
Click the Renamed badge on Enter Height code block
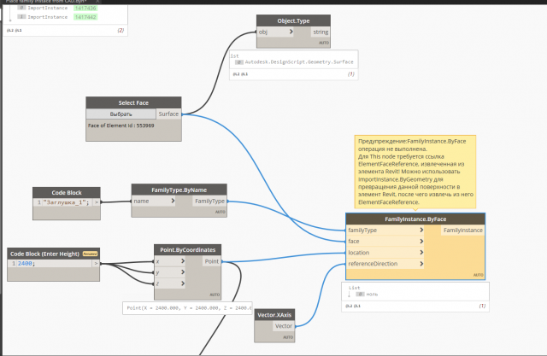(x=90, y=254)
